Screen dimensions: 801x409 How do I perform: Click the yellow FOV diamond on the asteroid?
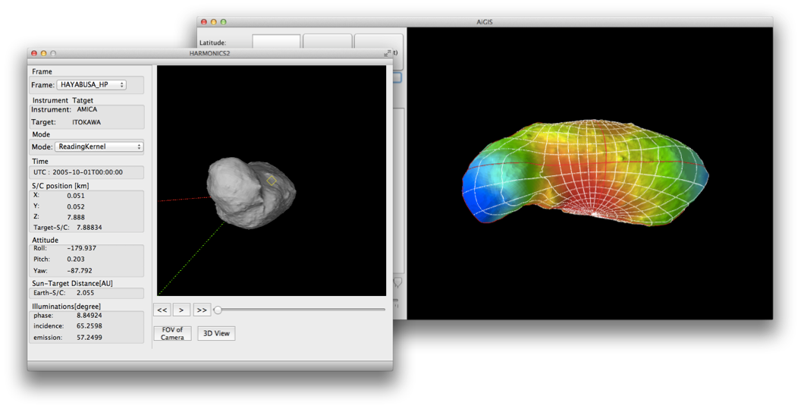pos(272,180)
